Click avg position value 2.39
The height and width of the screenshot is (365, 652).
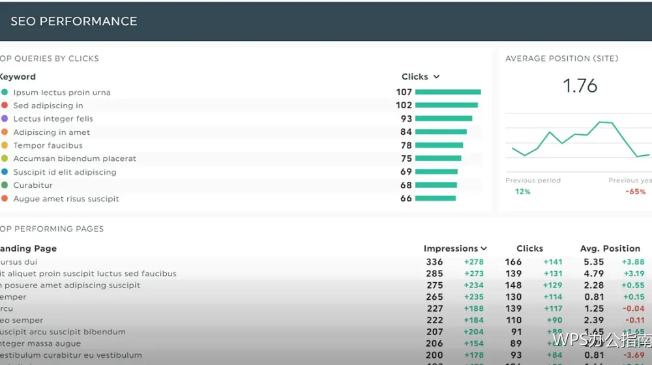[x=594, y=320]
